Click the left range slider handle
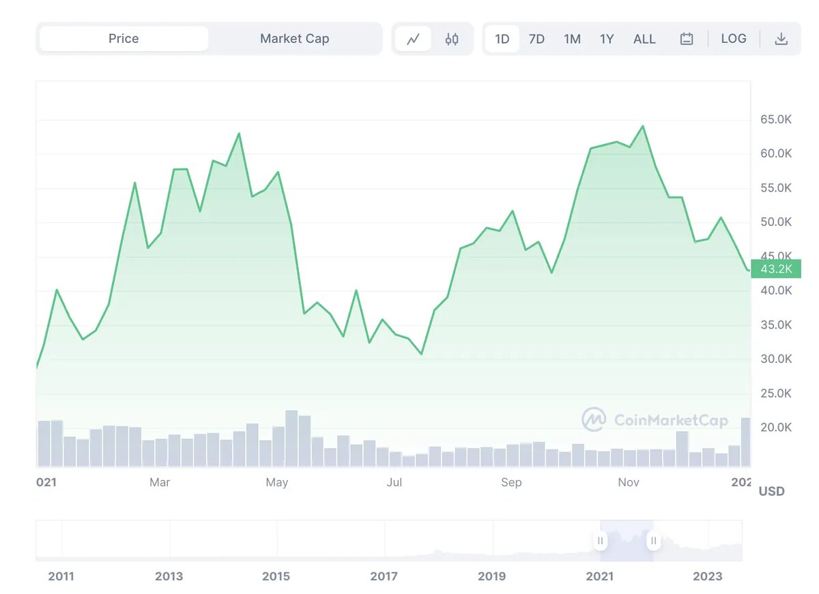This screenshot has width=819, height=594. coord(600,541)
